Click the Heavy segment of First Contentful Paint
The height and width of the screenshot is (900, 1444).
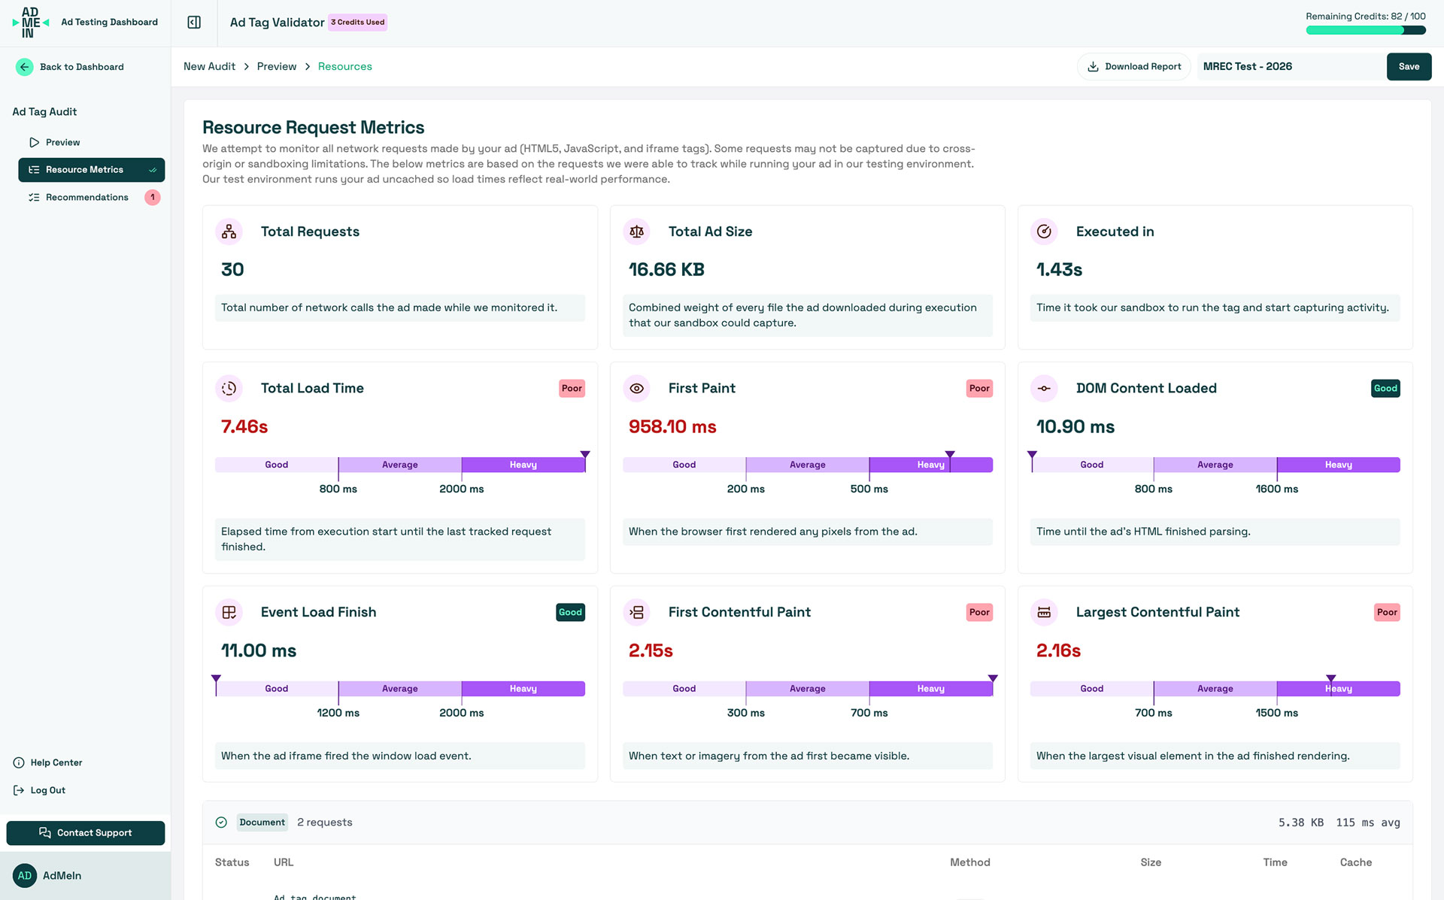pyautogui.click(x=931, y=689)
